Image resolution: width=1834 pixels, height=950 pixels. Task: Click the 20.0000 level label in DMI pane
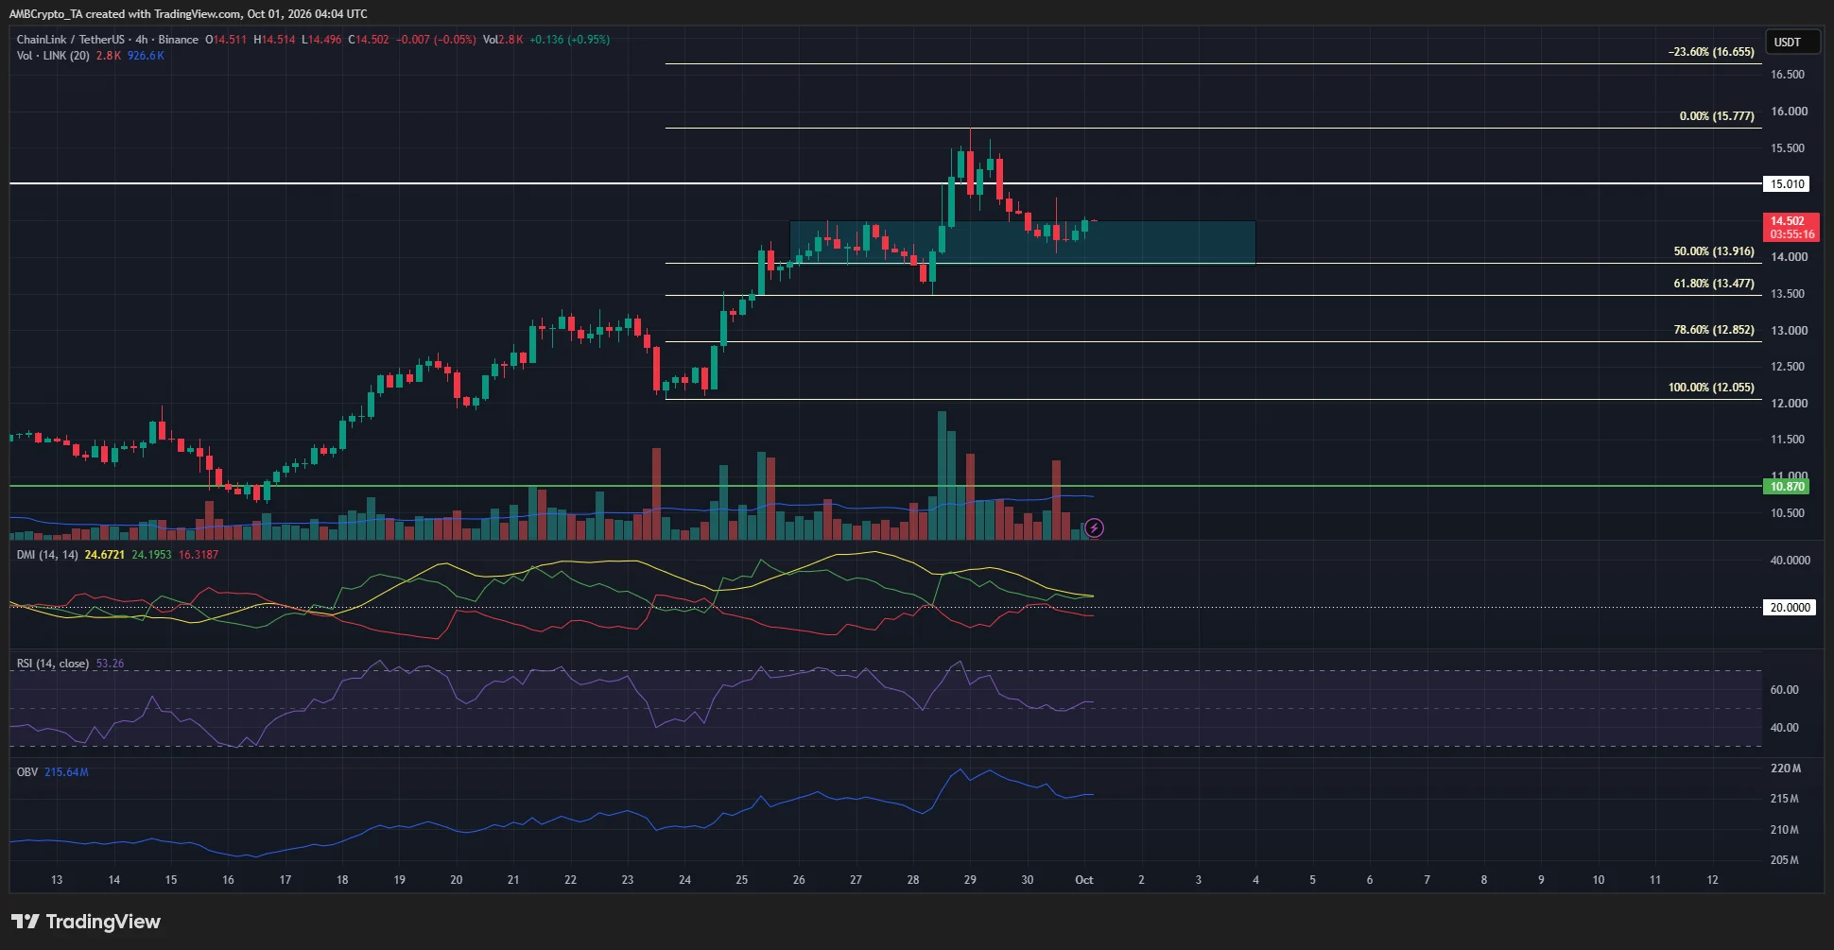(1790, 608)
